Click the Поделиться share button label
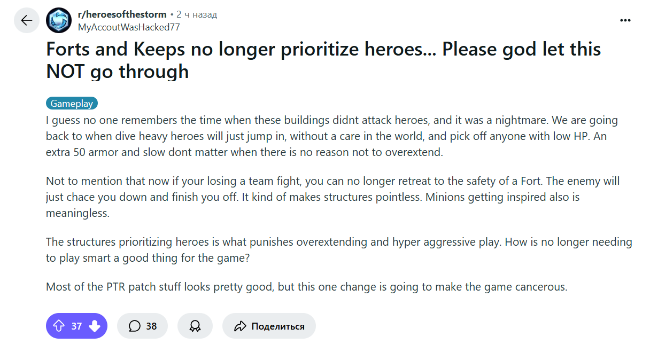The width and height of the screenshot is (650, 344). point(278,326)
